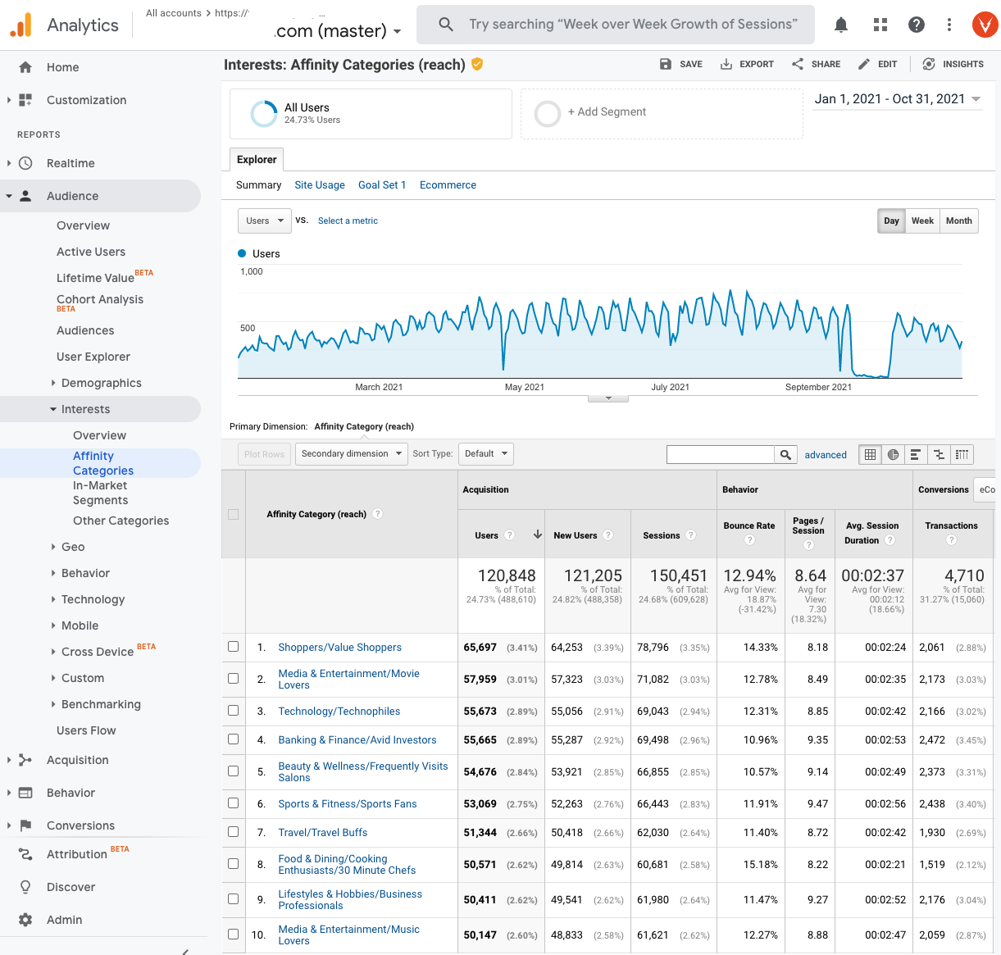Open In-Market Segments report
1001x955 pixels.
pyautogui.click(x=112, y=493)
